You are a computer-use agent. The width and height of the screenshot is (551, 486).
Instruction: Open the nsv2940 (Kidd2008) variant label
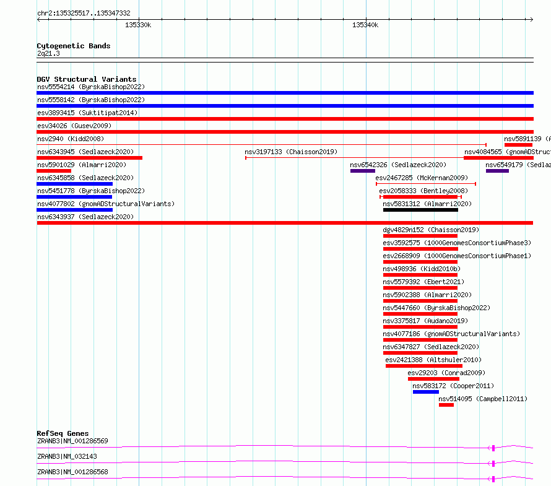coord(71,139)
